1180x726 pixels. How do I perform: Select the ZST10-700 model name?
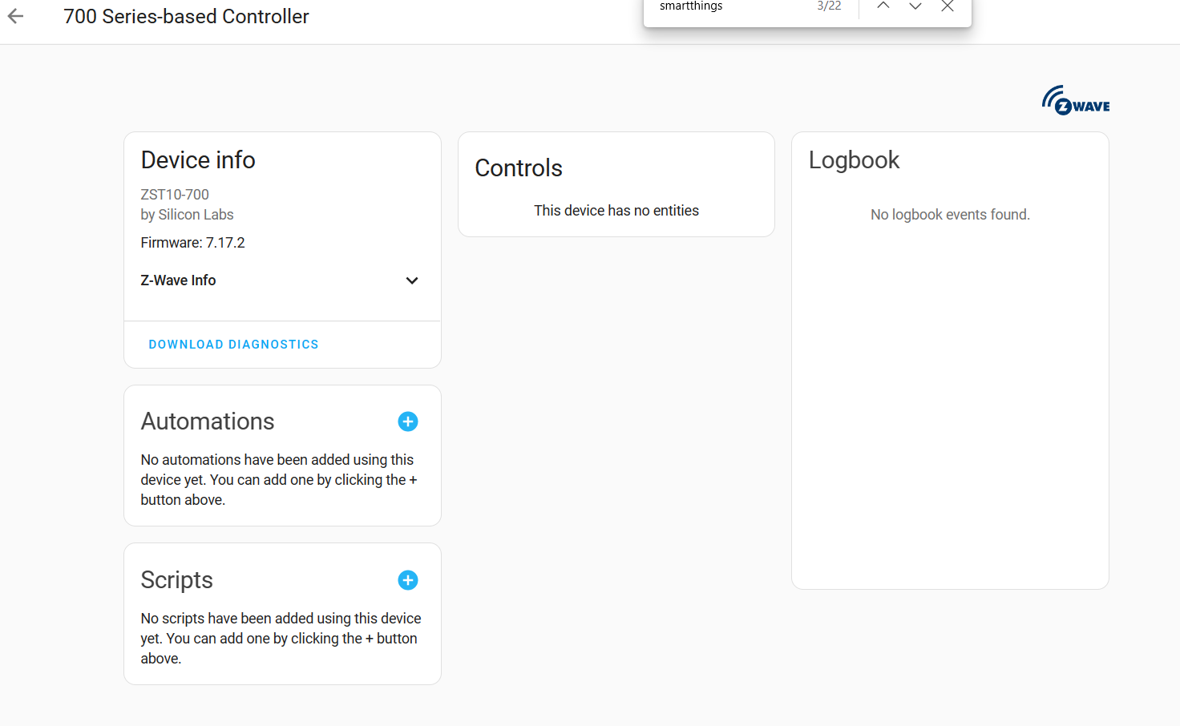coord(174,194)
